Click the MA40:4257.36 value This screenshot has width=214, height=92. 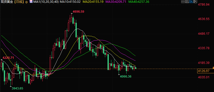(x=139, y=2)
